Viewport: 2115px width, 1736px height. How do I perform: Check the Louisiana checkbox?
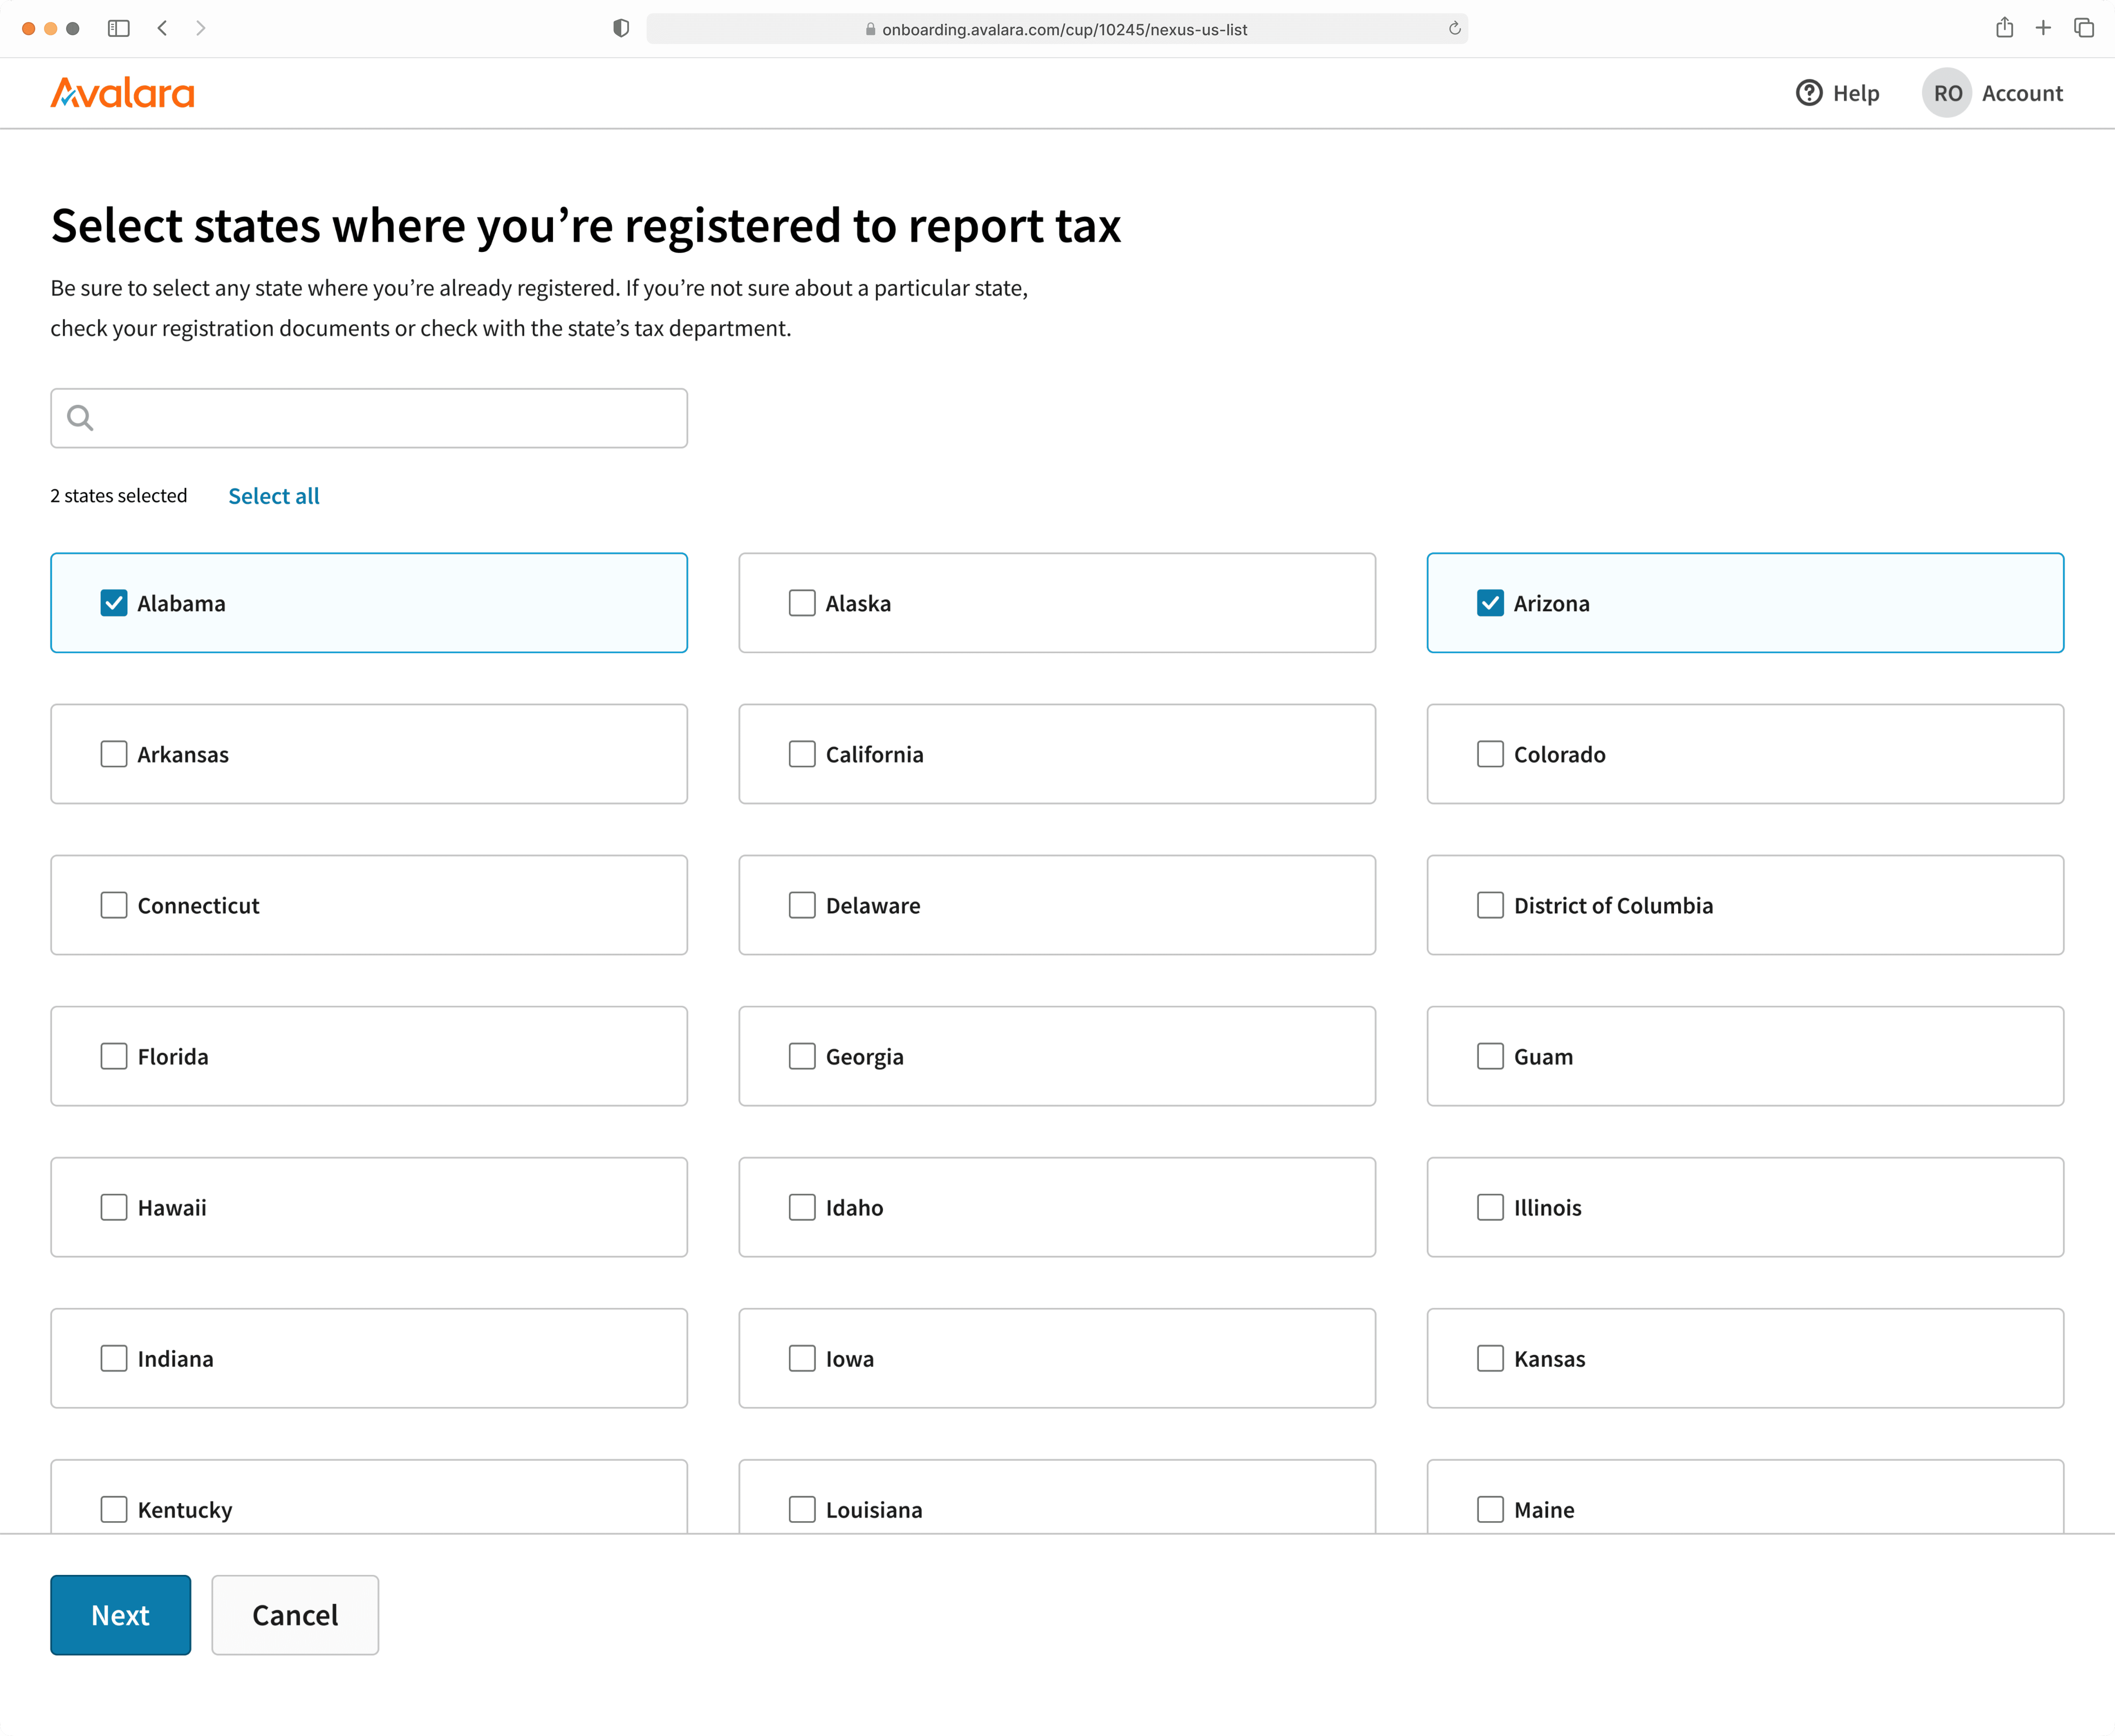[802, 1509]
